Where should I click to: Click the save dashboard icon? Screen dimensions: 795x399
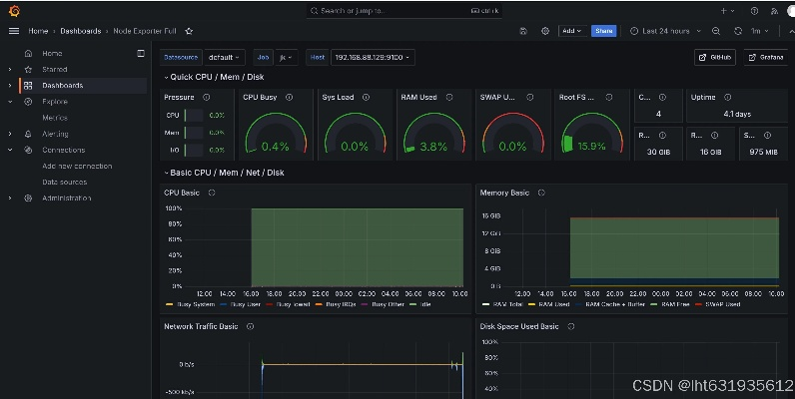[x=523, y=31]
